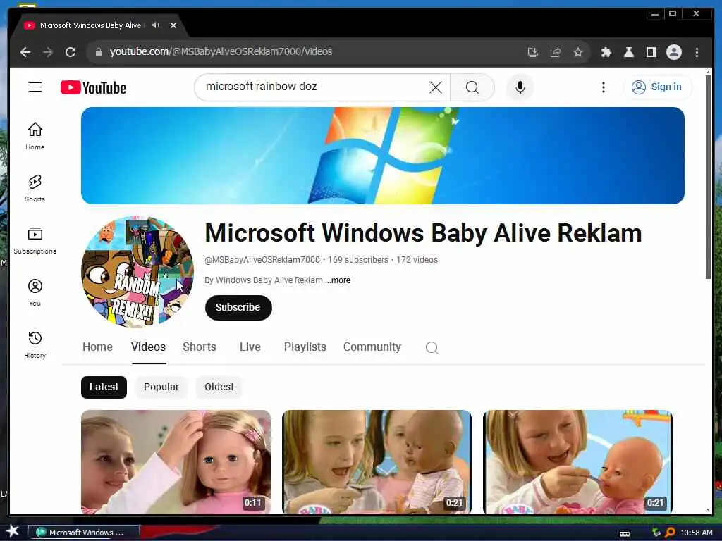Click the install app icon in address bar

click(533, 52)
